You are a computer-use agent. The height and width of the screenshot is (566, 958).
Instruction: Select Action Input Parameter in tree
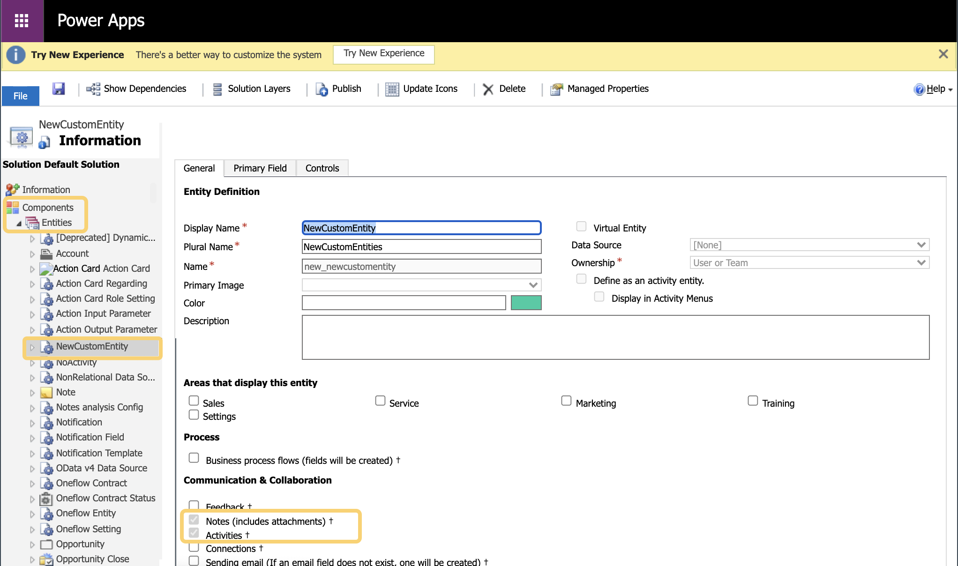click(103, 313)
